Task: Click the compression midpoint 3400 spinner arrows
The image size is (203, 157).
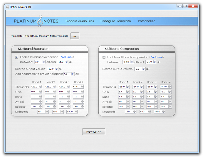Action: (164, 112)
